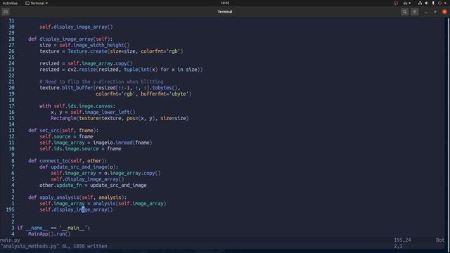Click 'o.image_array.copy()' text
The height and width of the screenshot is (253, 450).
click(132, 173)
